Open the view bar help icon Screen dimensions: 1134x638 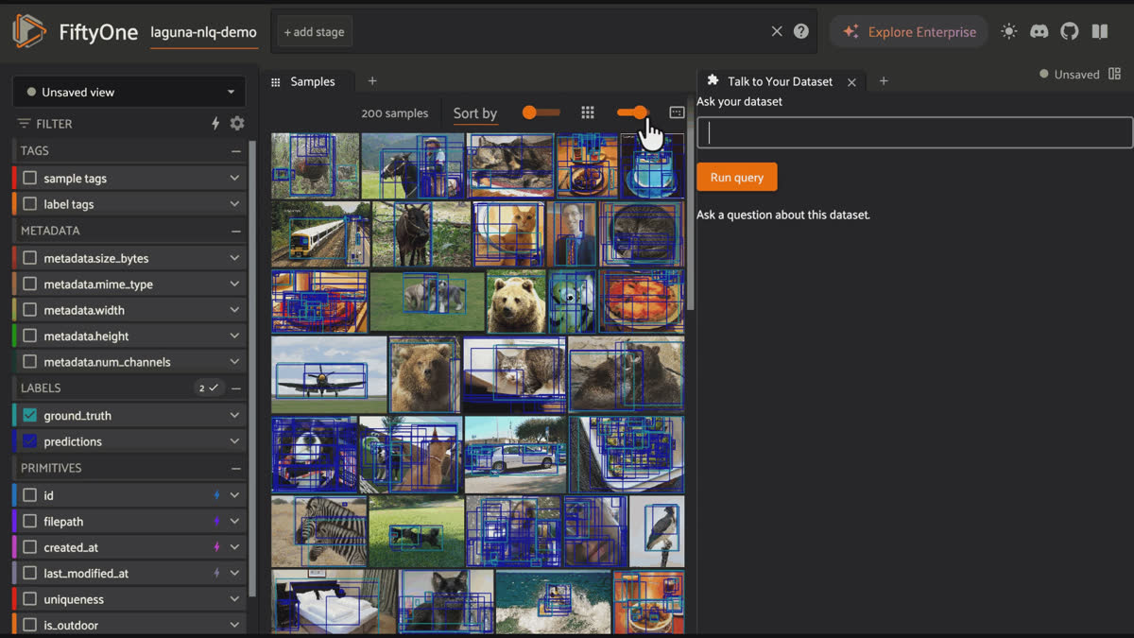801,31
